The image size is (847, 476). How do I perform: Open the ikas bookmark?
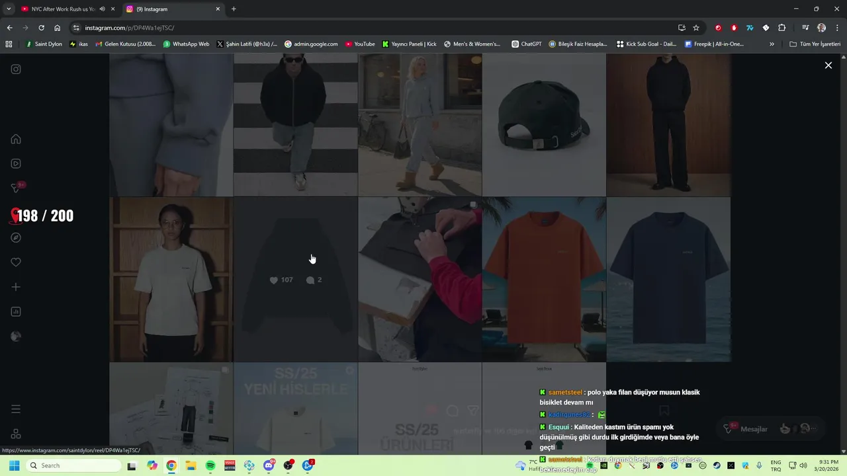pyautogui.click(x=79, y=44)
